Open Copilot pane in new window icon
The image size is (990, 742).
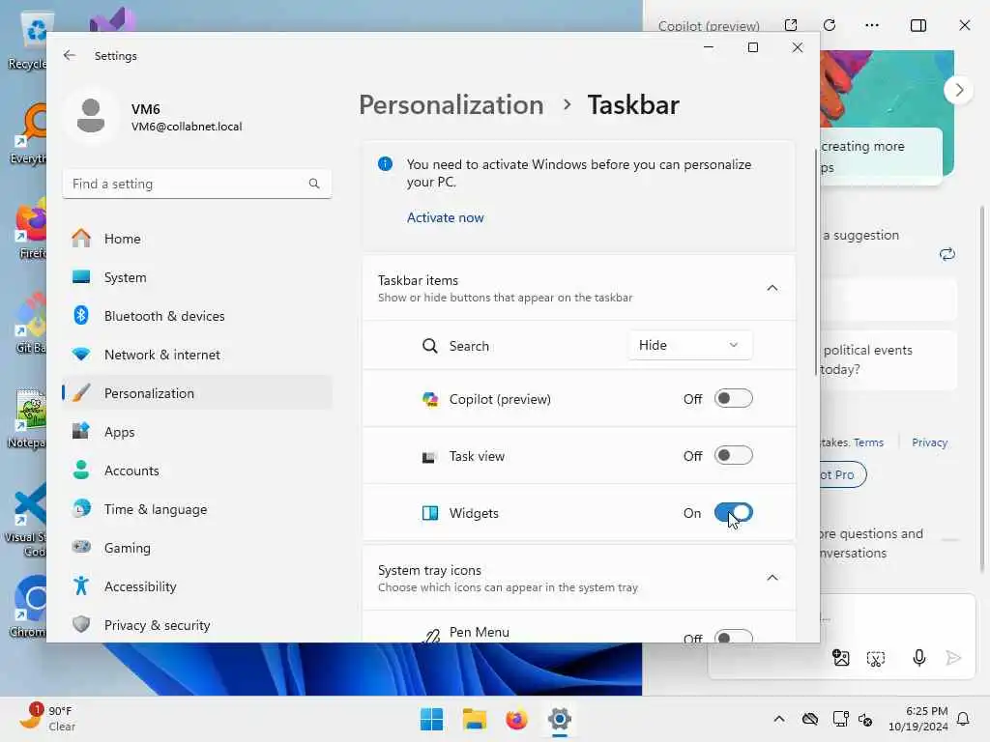click(x=791, y=25)
